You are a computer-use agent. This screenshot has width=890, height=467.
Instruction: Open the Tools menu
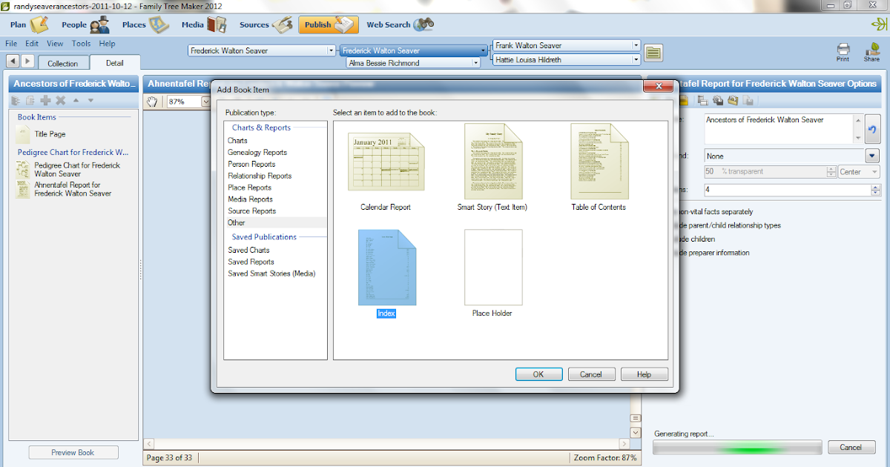pyautogui.click(x=81, y=44)
